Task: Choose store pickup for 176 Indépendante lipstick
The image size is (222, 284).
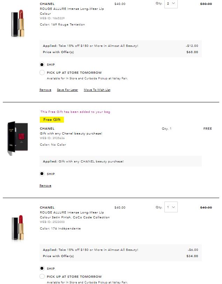Action: 42,277
